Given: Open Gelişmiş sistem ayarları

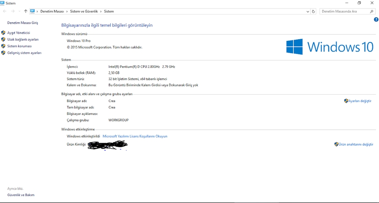Looking at the screenshot, I should (x=24, y=53).
